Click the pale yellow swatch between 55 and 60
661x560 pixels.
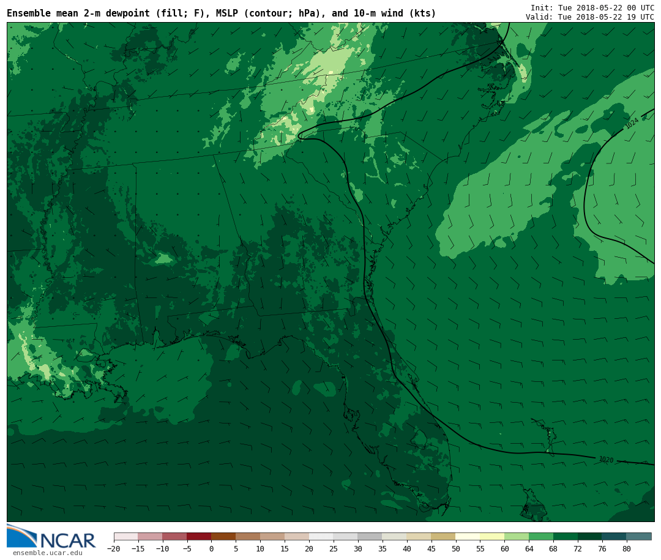[492, 536]
